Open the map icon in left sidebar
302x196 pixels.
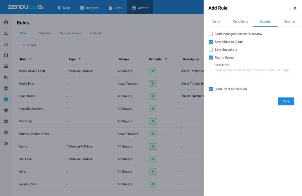click(x=6, y=55)
